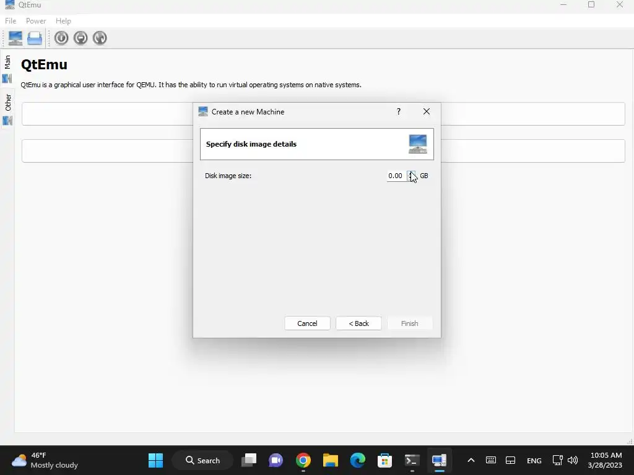The image size is (634, 475).
Task: Click the ENG language indicator
Action: [x=534, y=460]
